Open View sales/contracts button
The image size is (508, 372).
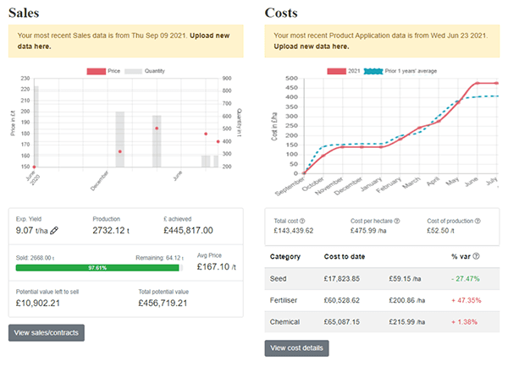point(47,332)
